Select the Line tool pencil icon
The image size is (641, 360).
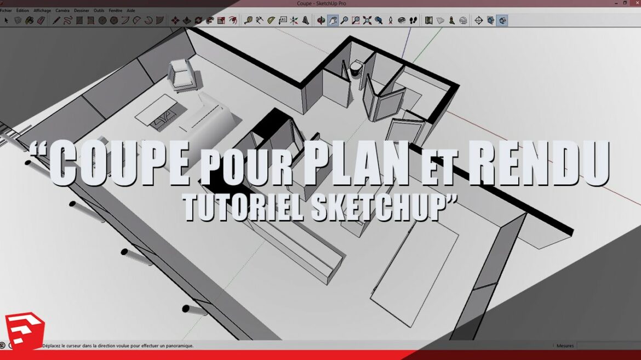[x=56, y=20]
